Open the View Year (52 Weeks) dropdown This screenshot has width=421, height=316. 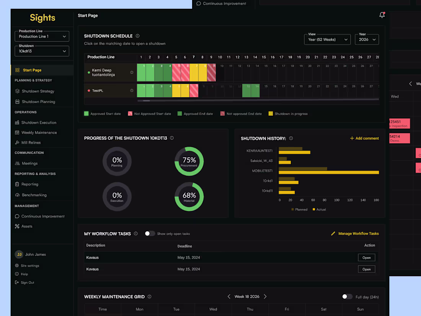(327, 39)
